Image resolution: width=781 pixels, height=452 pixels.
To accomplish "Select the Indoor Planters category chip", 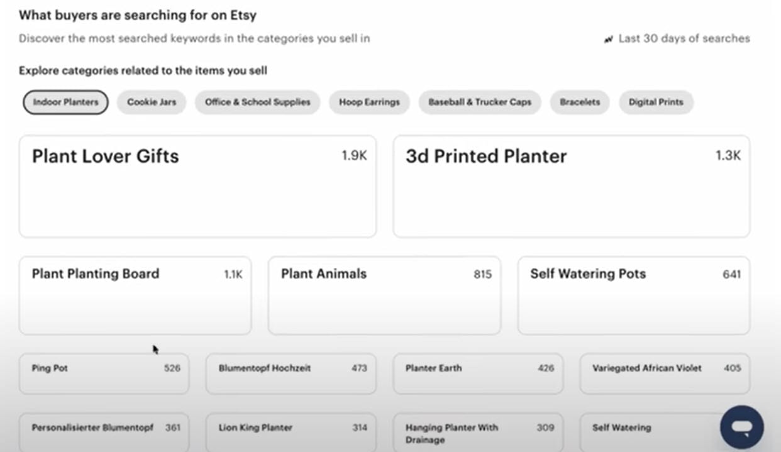I will (65, 102).
